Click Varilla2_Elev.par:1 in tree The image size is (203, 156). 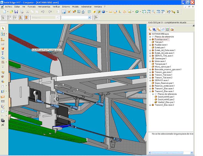(x=166, y=102)
